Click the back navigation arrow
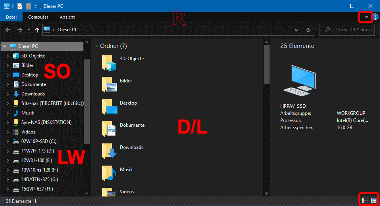Image resolution: width=380 pixels, height=206 pixels. (8, 30)
